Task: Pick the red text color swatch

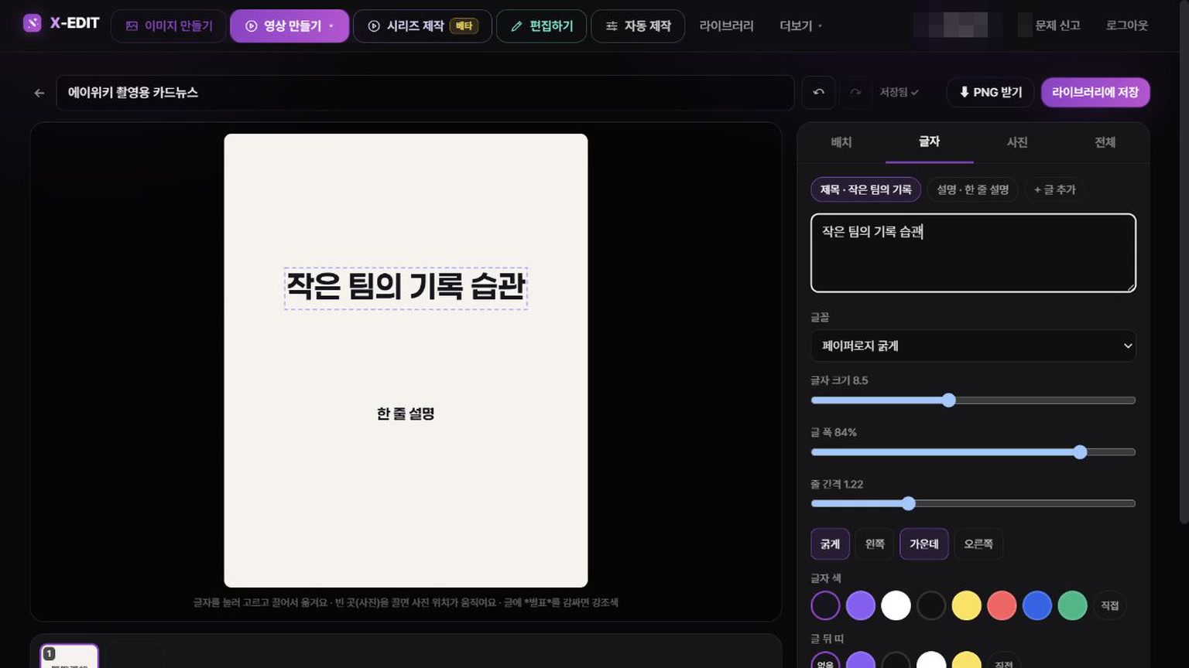Action: tap(1002, 605)
